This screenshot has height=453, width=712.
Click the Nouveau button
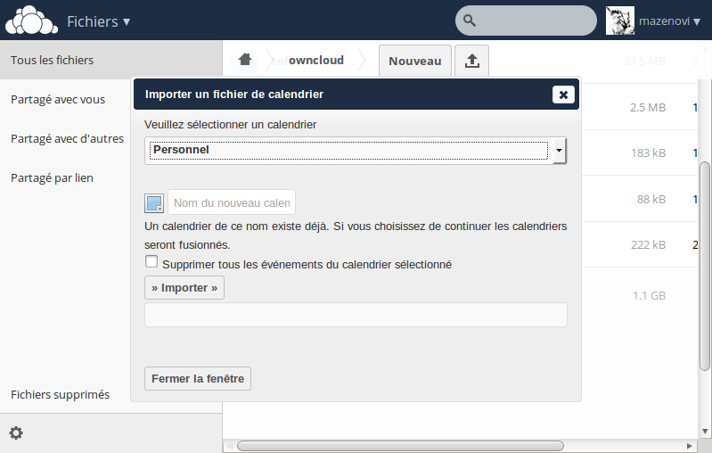pos(414,61)
